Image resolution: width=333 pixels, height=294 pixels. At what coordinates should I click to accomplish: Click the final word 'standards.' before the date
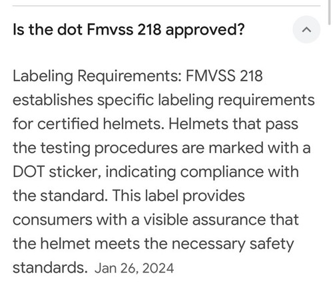50,267
